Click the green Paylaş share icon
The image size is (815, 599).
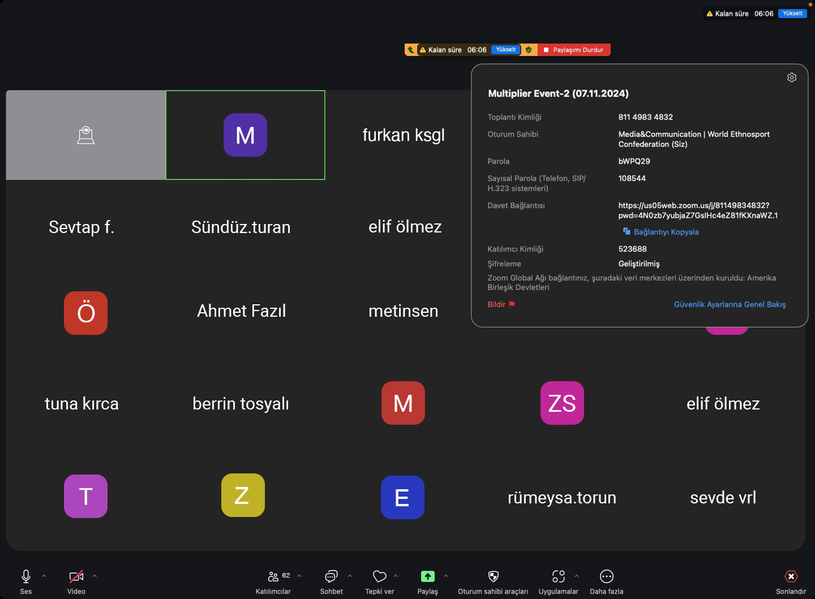[427, 576]
